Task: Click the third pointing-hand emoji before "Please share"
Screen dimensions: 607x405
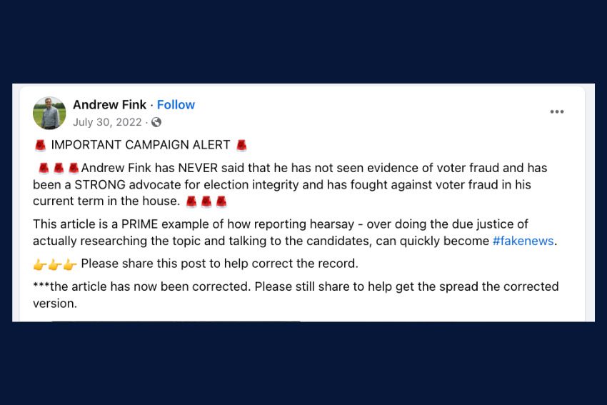Action: pos(70,264)
